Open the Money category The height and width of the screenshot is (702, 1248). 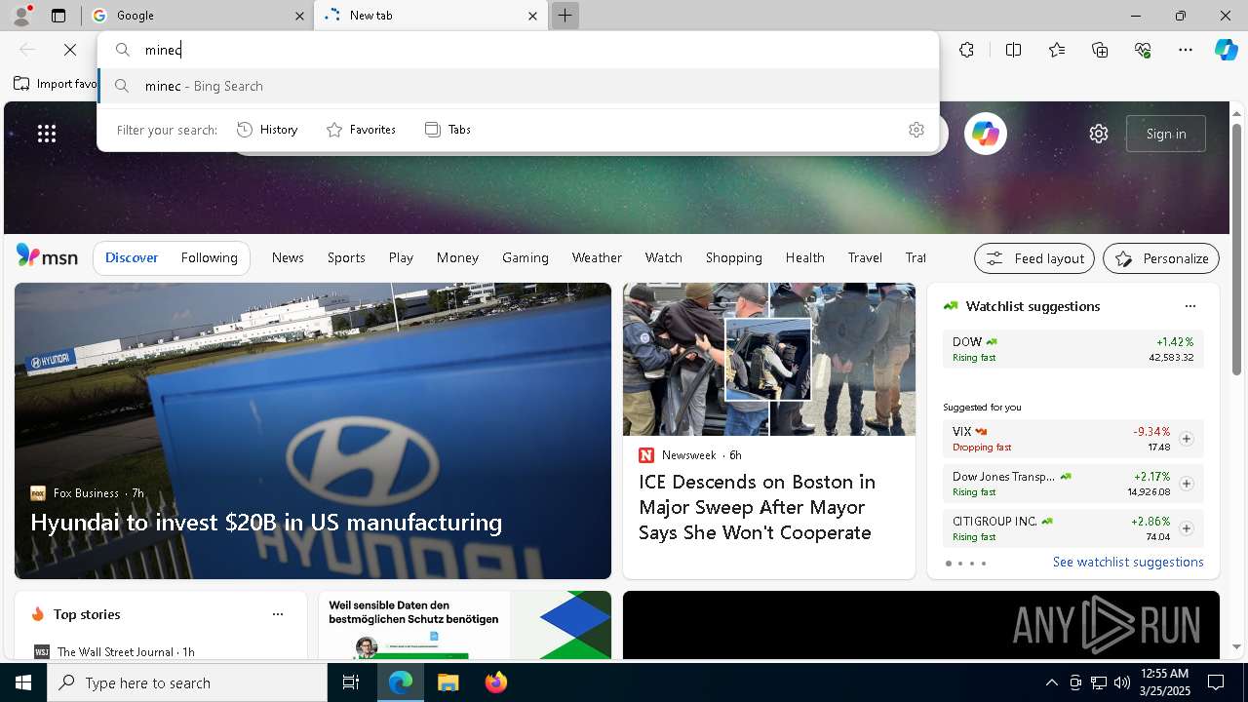coord(457,257)
